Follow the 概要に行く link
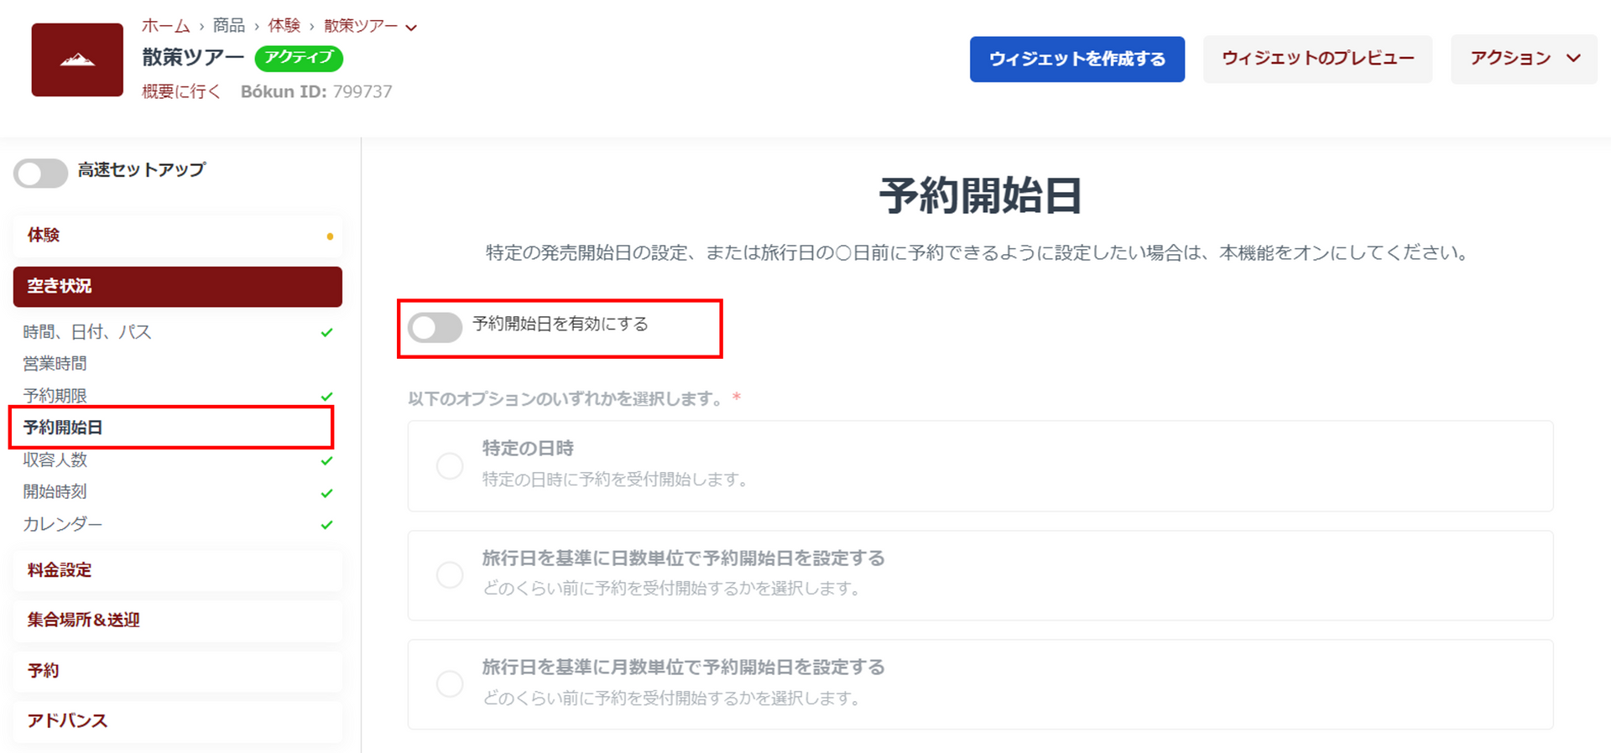This screenshot has height=753, width=1611. point(181,91)
